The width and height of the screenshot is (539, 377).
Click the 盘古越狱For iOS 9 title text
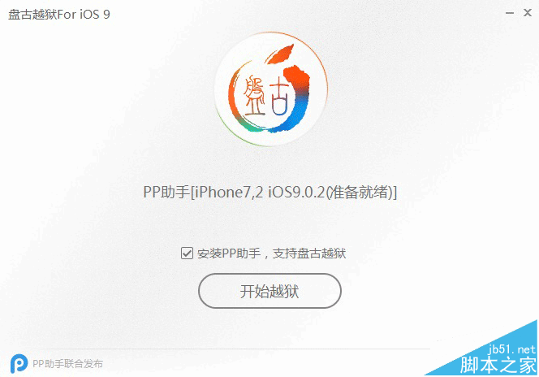point(58,15)
